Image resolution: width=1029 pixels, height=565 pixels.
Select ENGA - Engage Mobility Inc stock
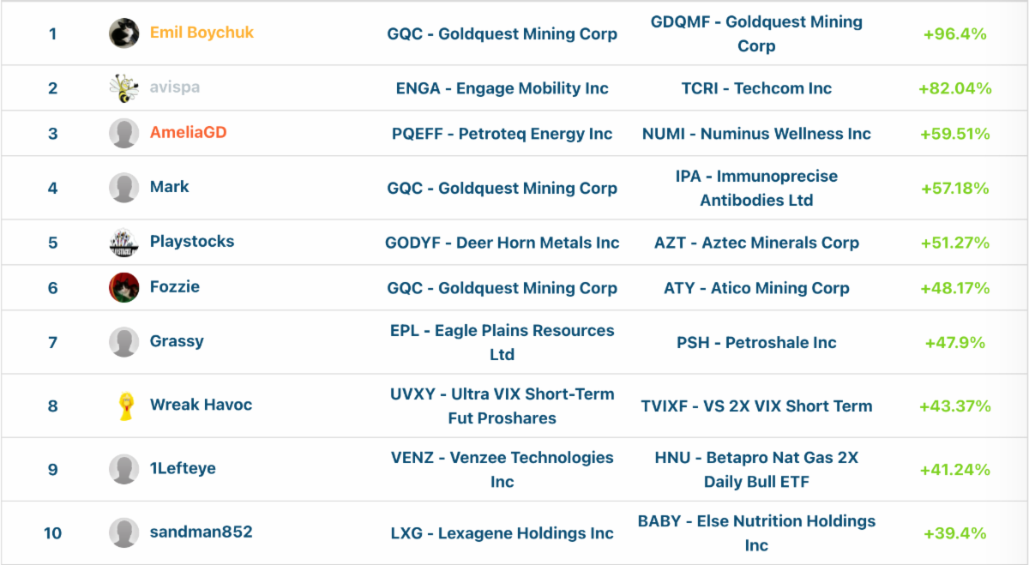coord(502,88)
